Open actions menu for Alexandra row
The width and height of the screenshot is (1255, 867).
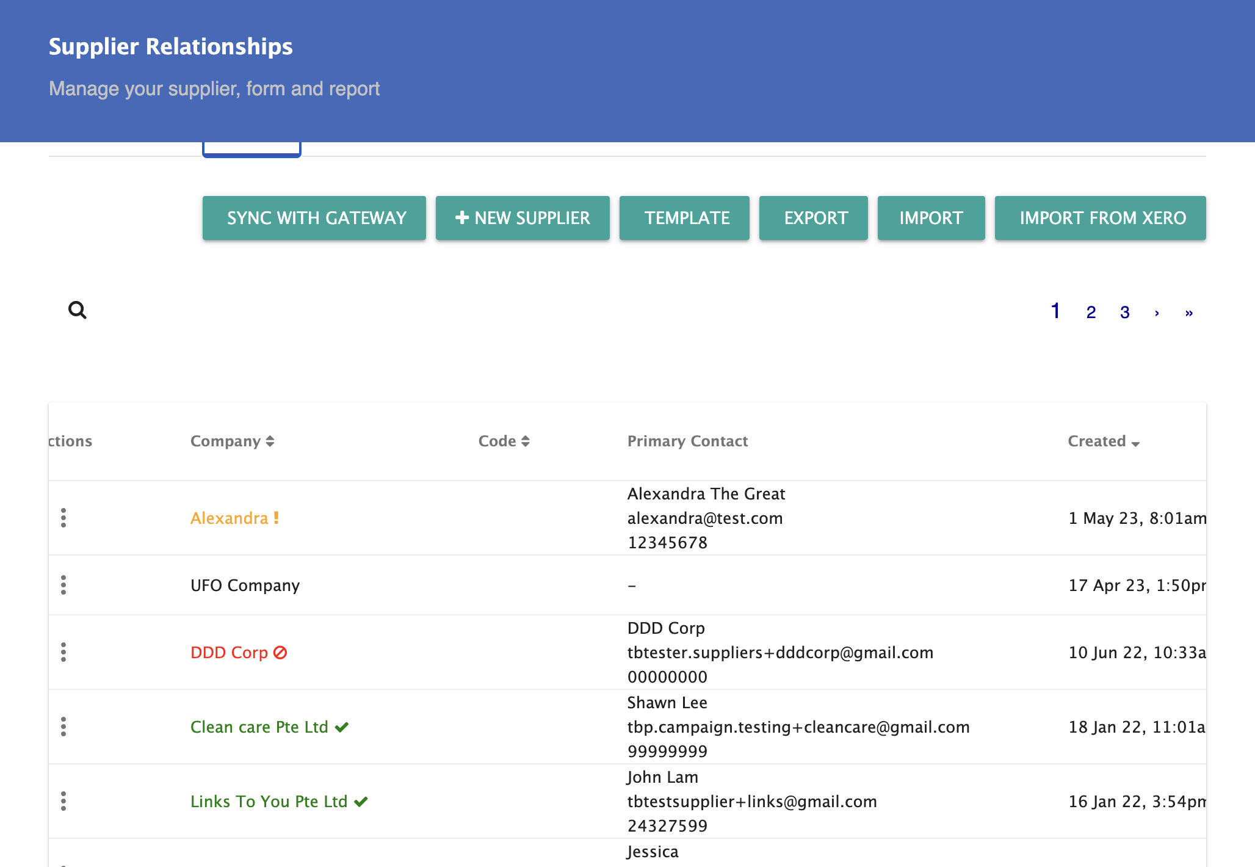coord(63,518)
